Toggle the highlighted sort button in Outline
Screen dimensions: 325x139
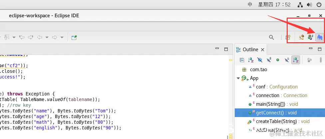(x=296, y=60)
